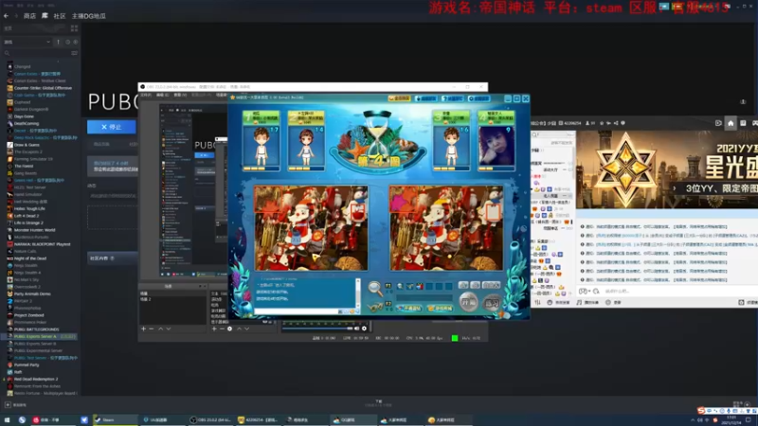
Task: Click the blue 停止 (Stop) button
Action: [112, 127]
